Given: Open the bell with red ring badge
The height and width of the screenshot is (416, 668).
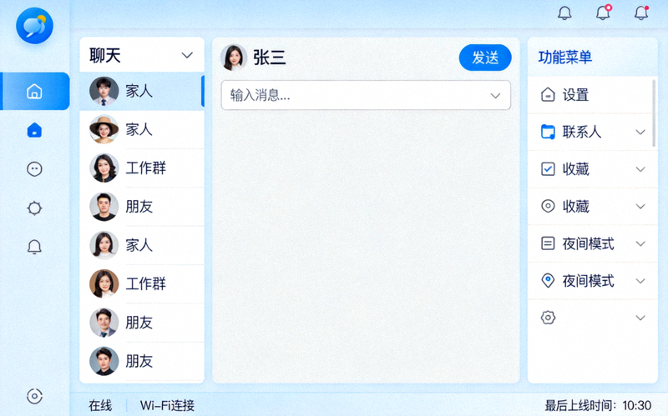Looking at the screenshot, I should pos(603,13).
